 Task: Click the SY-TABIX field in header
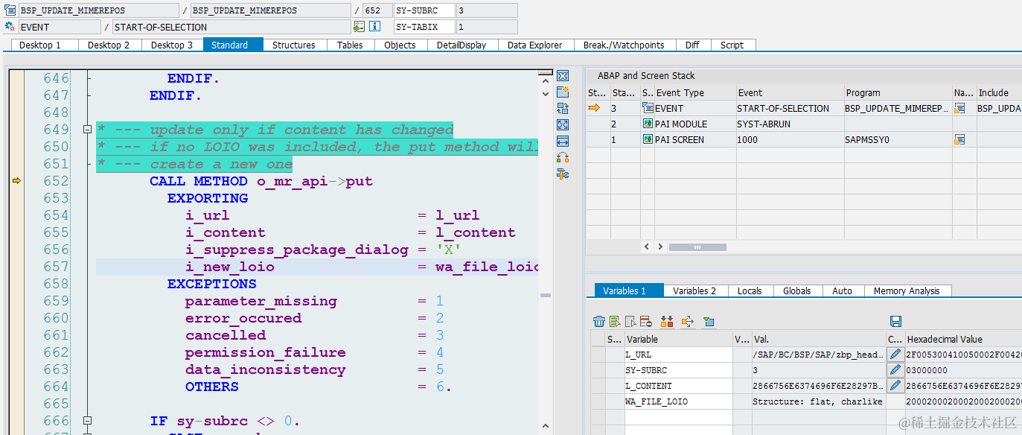click(x=424, y=27)
